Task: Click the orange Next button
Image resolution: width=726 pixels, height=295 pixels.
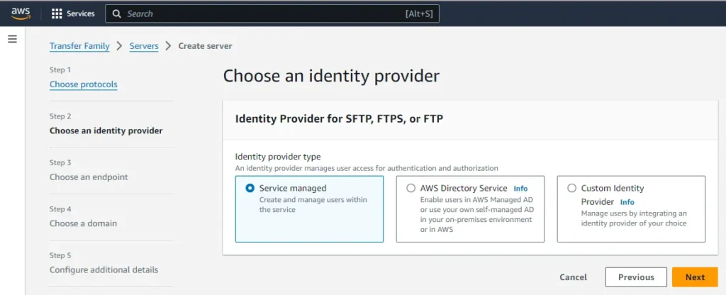Action: point(695,277)
